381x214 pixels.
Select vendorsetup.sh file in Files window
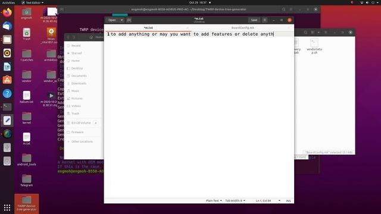pos(314,46)
